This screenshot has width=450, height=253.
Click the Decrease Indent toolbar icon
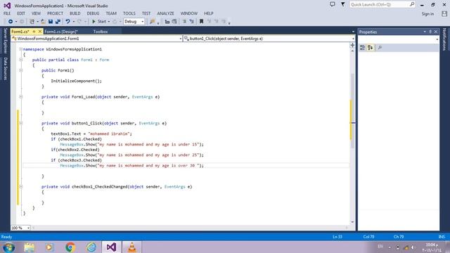[167, 22]
